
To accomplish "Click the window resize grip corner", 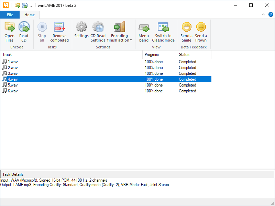I will click(273, 204).
